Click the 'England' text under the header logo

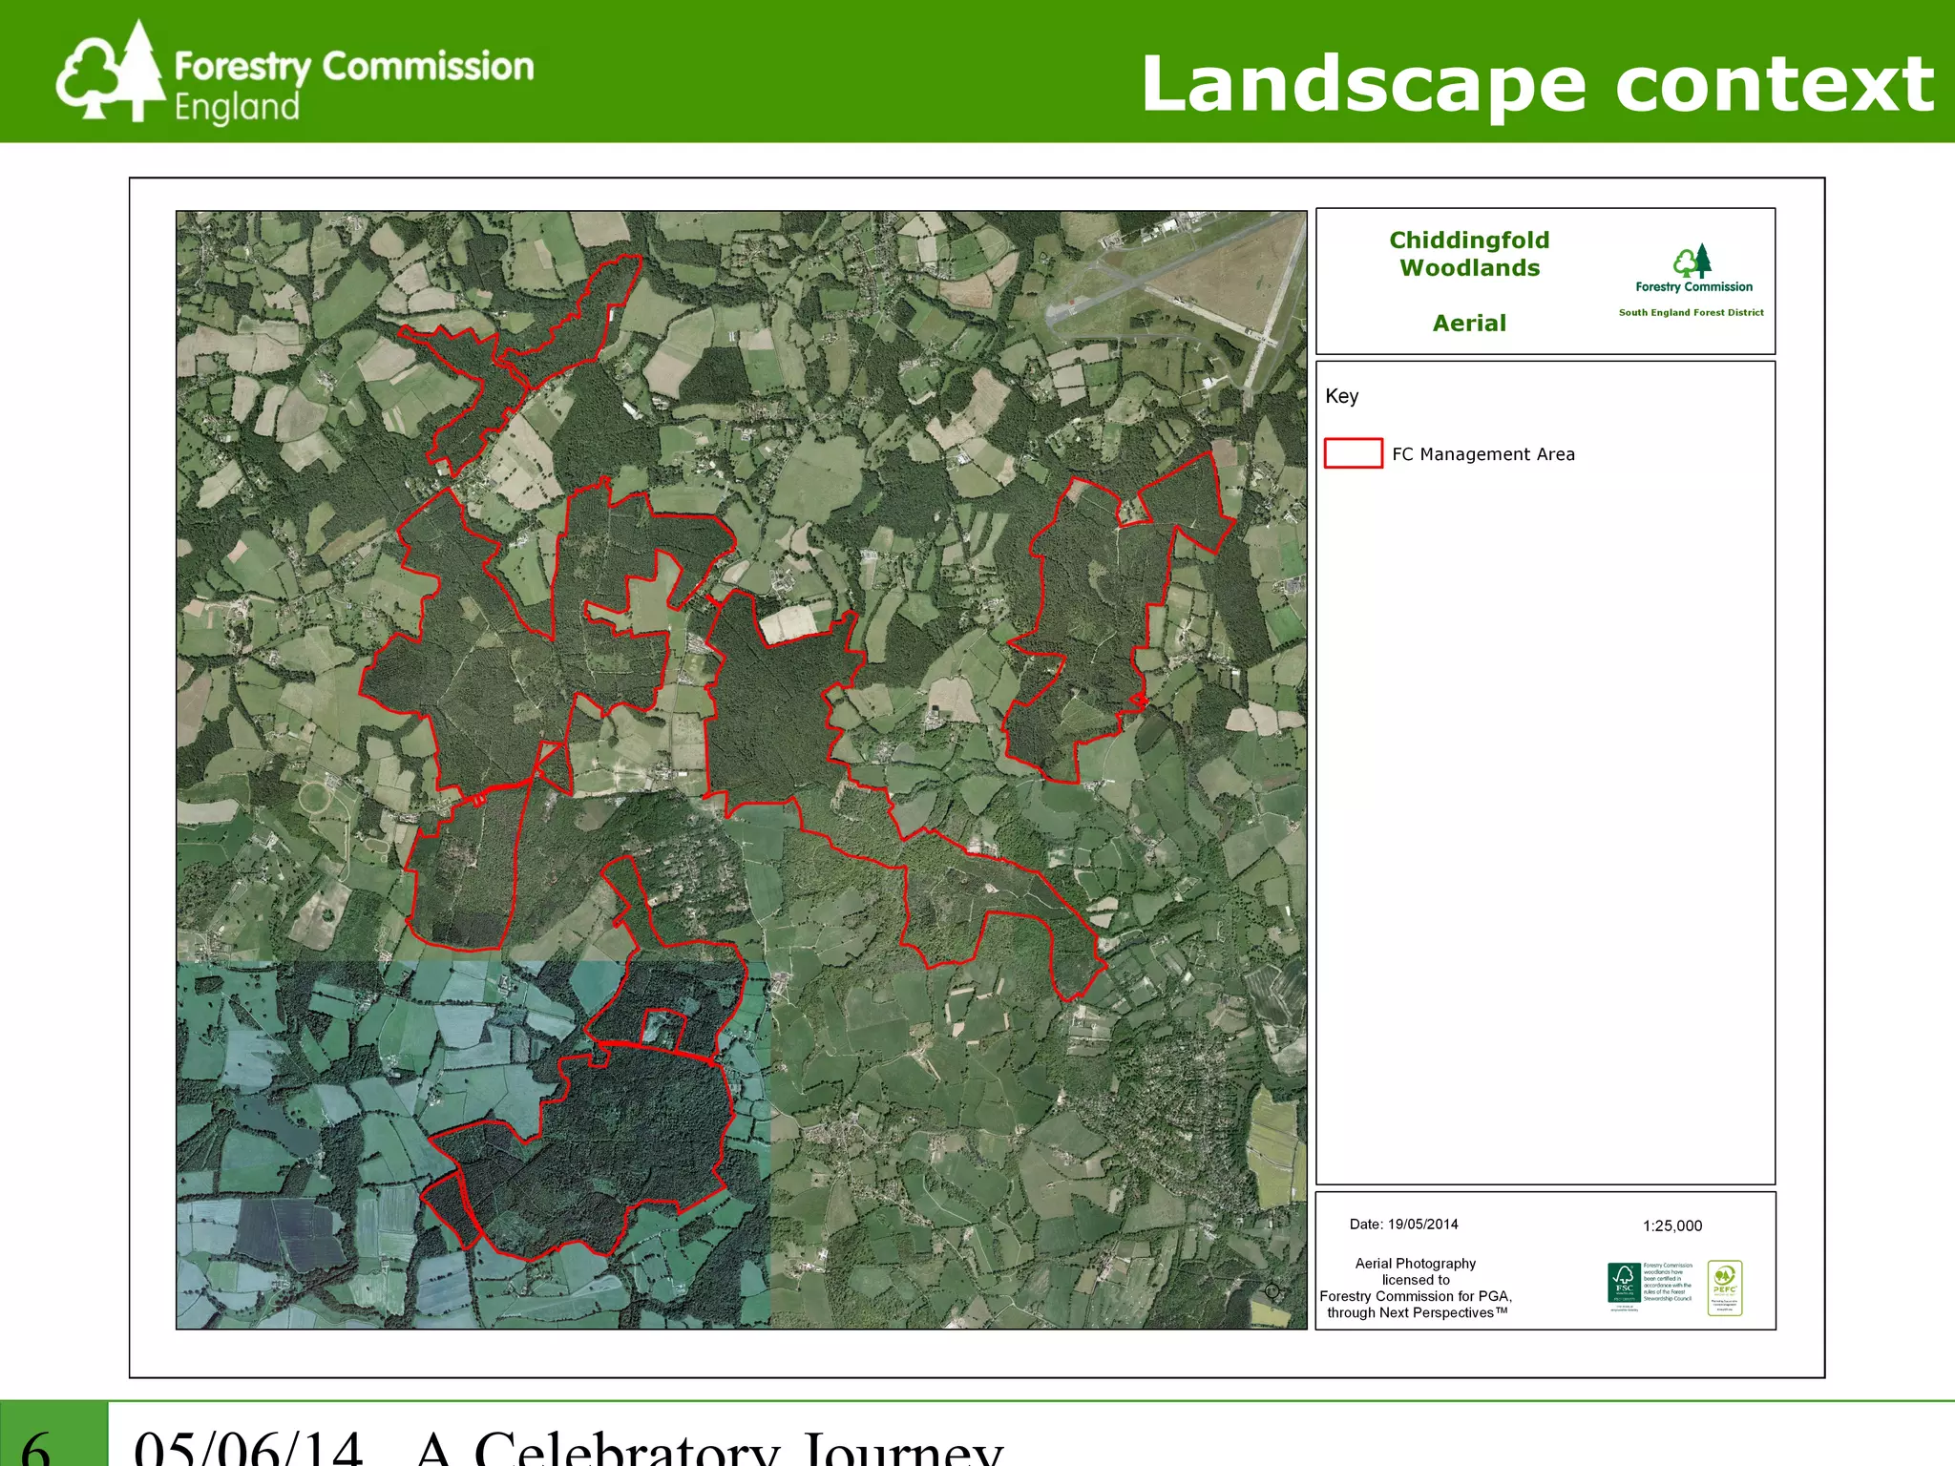coord(237,107)
